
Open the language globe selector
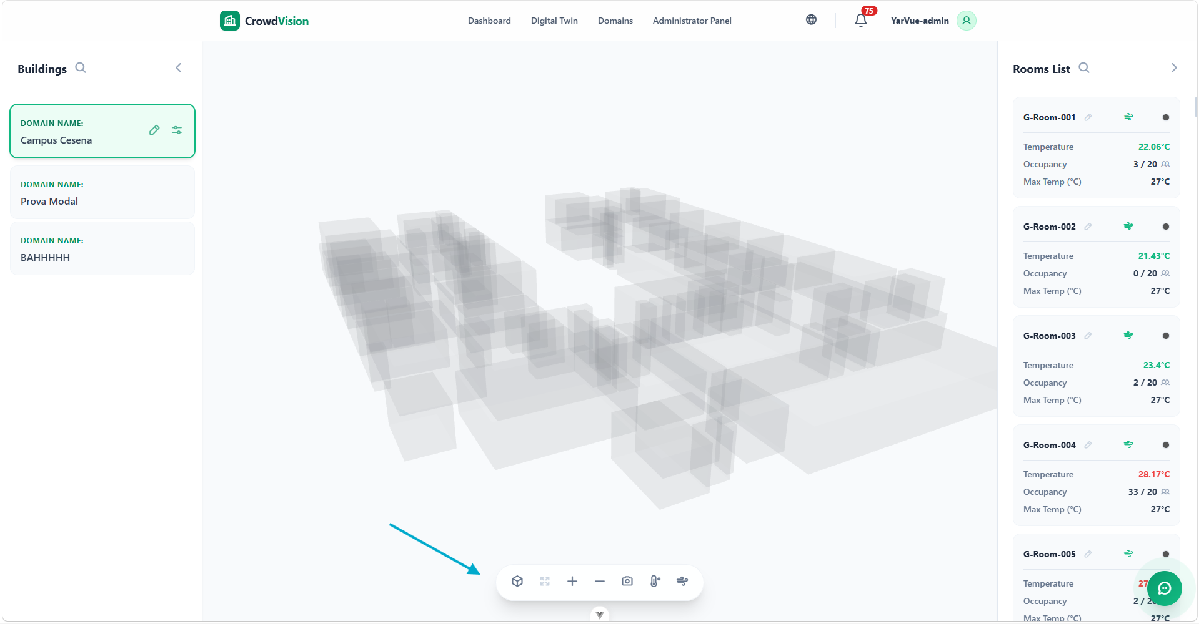tap(811, 20)
